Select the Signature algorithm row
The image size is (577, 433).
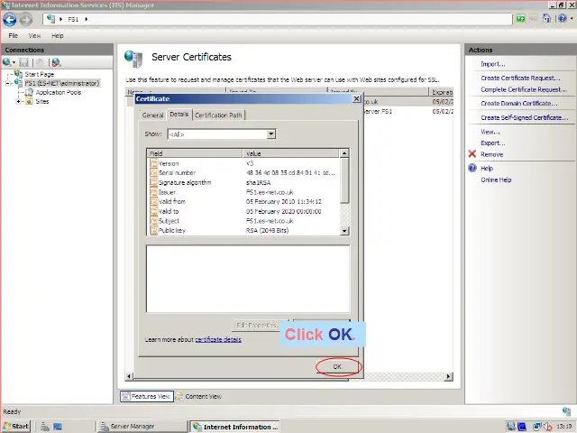243,182
